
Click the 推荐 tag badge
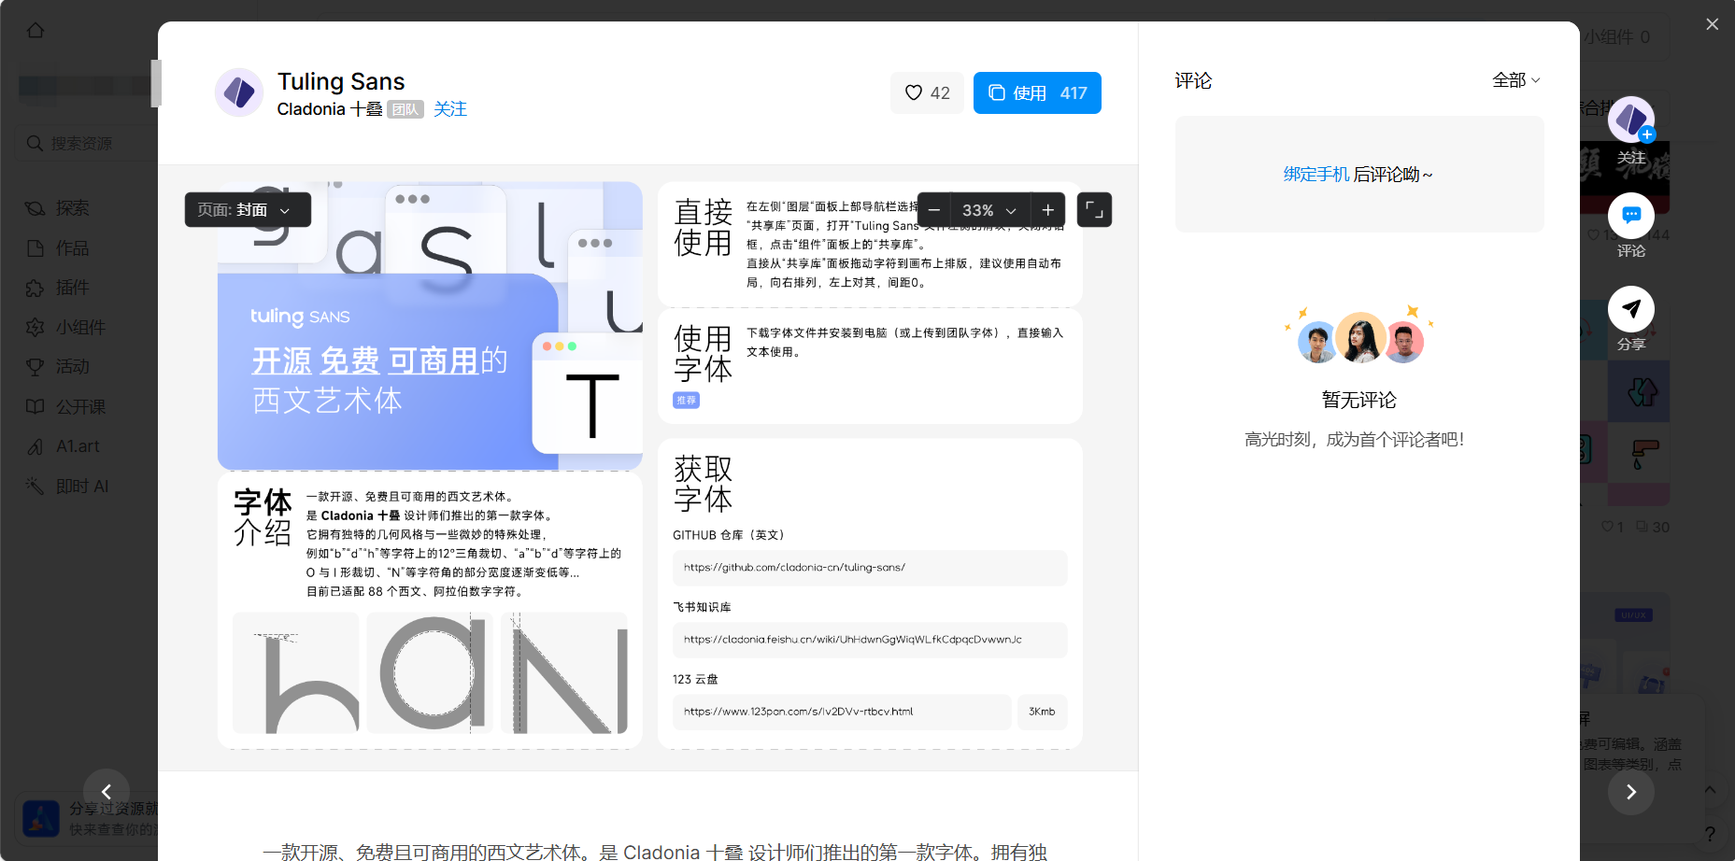pos(687,401)
